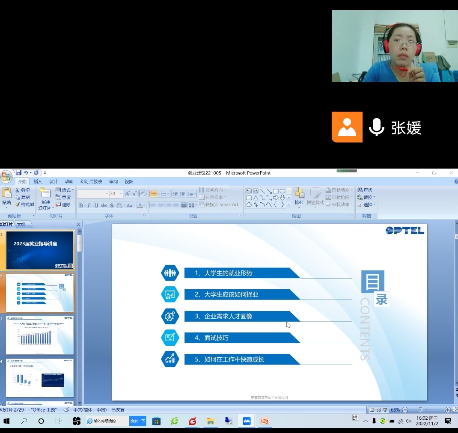
Task: Click the Arrange (排列) button
Action: click(x=299, y=196)
